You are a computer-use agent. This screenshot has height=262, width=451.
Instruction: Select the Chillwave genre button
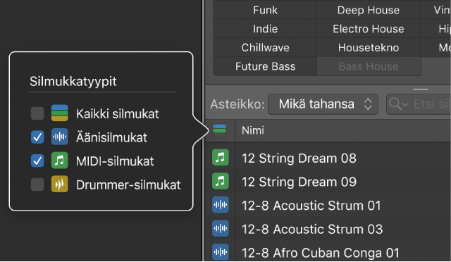(x=265, y=47)
